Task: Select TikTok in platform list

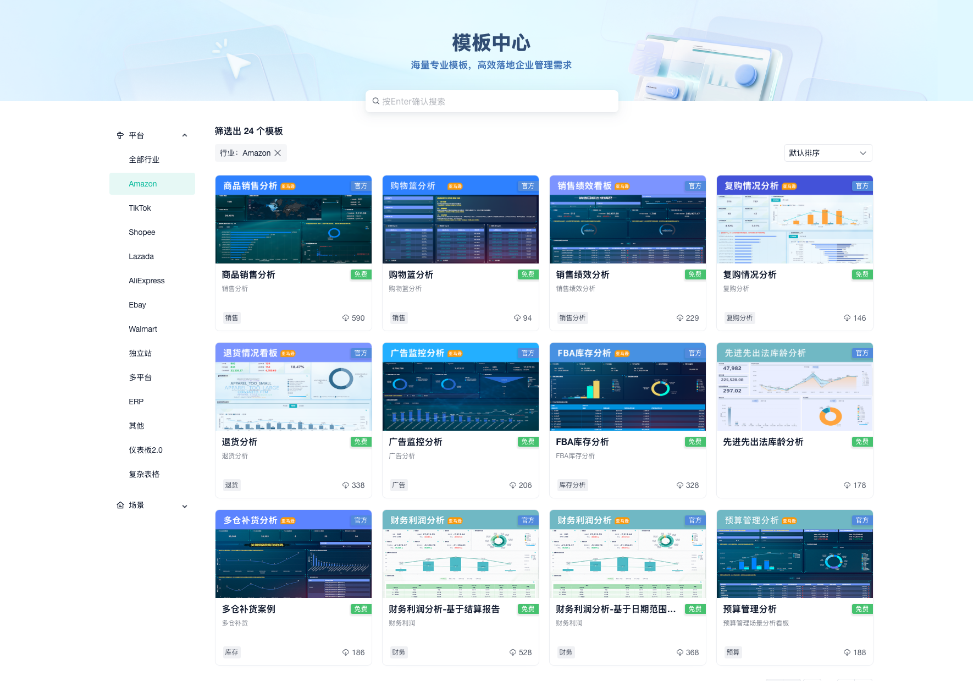Action: (x=140, y=208)
